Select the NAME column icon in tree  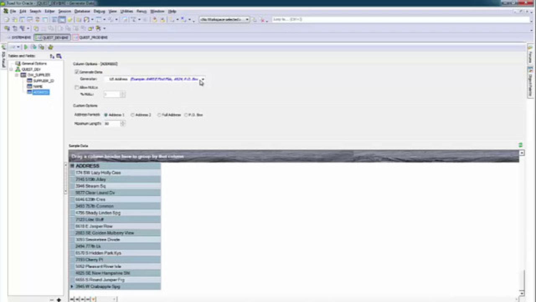coord(29,86)
